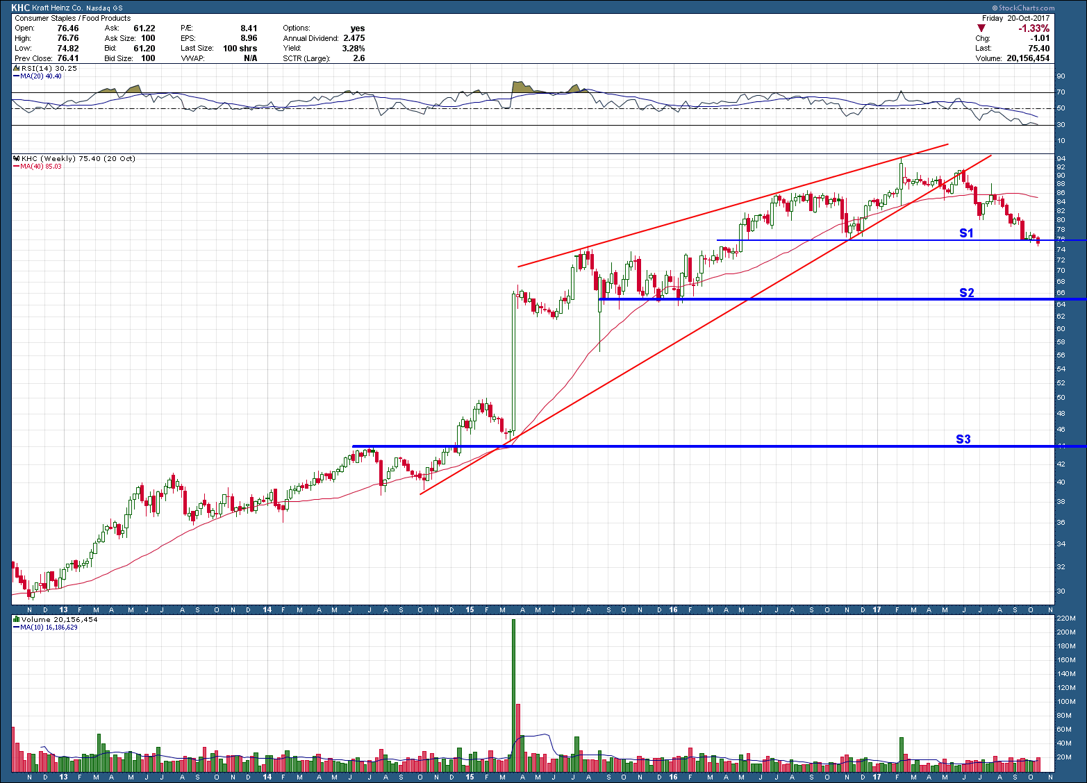Click the MA(10) 16,186,629 legend text
This screenshot has width=1087, height=783.
point(49,628)
